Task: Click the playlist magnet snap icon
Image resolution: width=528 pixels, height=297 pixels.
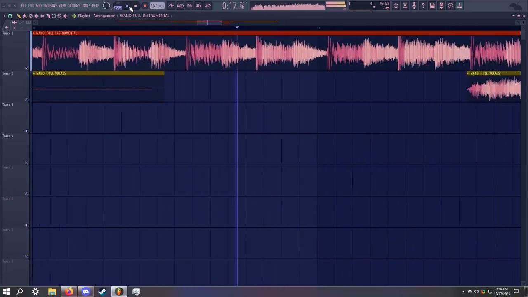Action: point(10,16)
